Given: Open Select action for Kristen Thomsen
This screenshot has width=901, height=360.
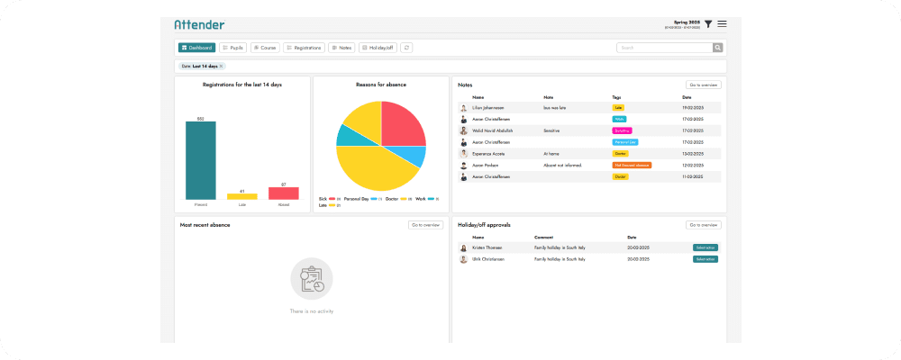Looking at the screenshot, I should coord(705,247).
